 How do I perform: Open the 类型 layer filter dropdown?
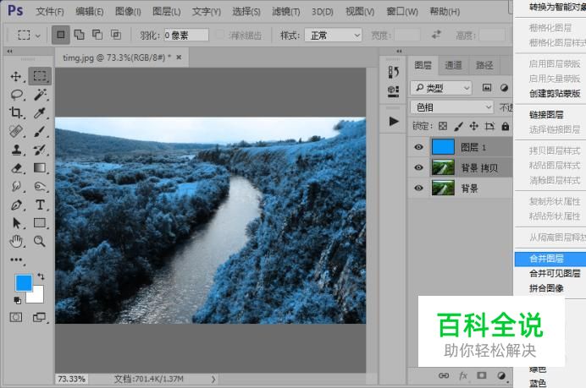[441, 88]
